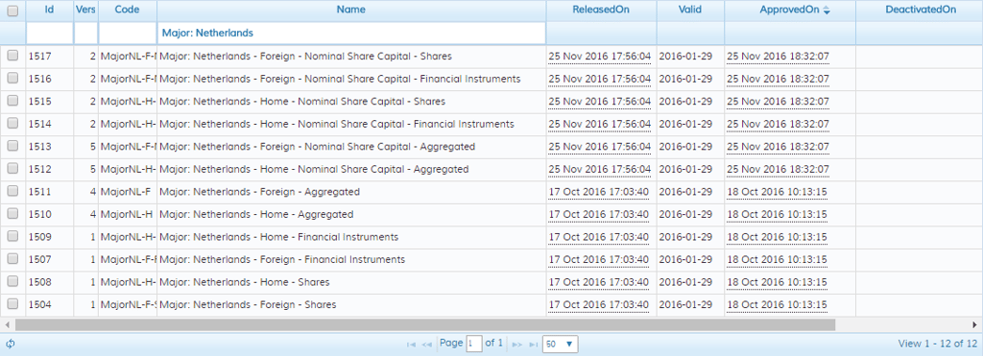Sort by the Name column header
Image resolution: width=983 pixels, height=356 pixels.
pyautogui.click(x=351, y=10)
